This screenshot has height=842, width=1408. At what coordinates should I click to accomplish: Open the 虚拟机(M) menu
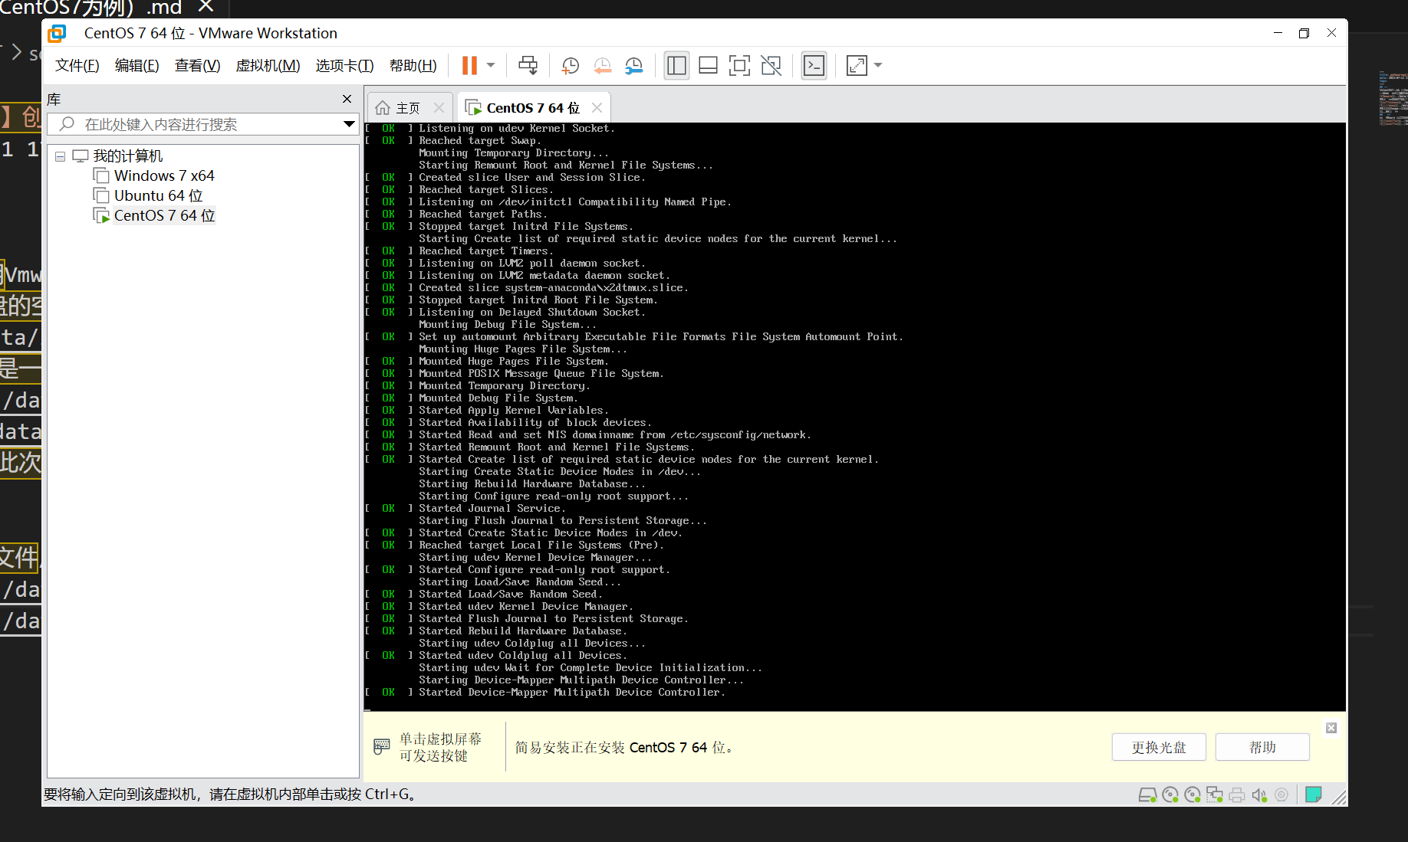[268, 66]
